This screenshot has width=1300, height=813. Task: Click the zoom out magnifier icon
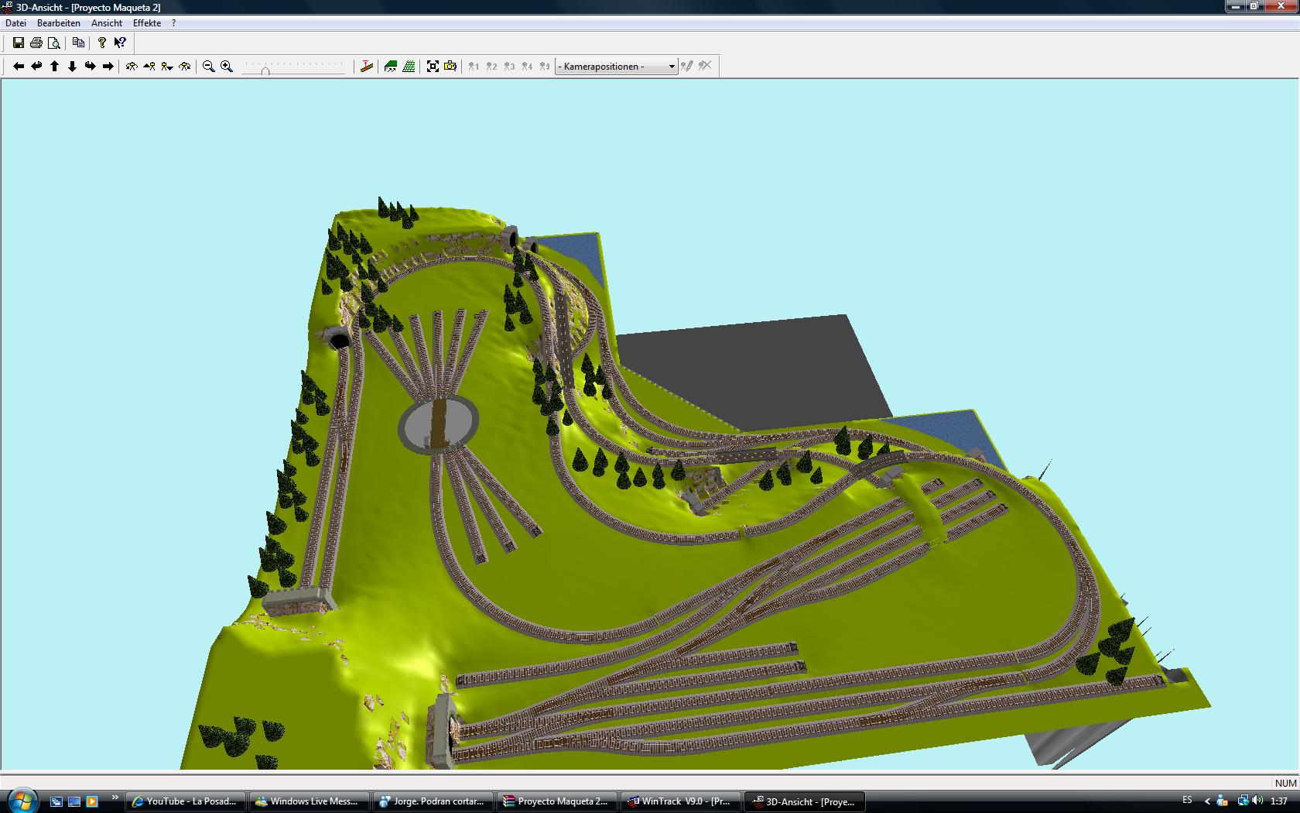pos(209,67)
